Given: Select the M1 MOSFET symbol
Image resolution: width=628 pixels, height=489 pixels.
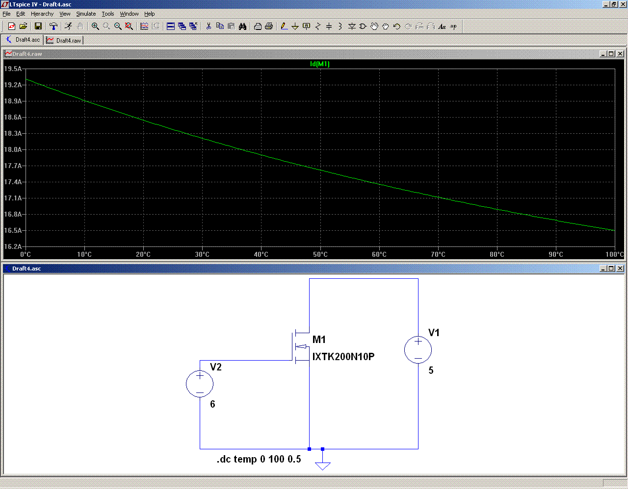Looking at the screenshot, I should point(301,347).
